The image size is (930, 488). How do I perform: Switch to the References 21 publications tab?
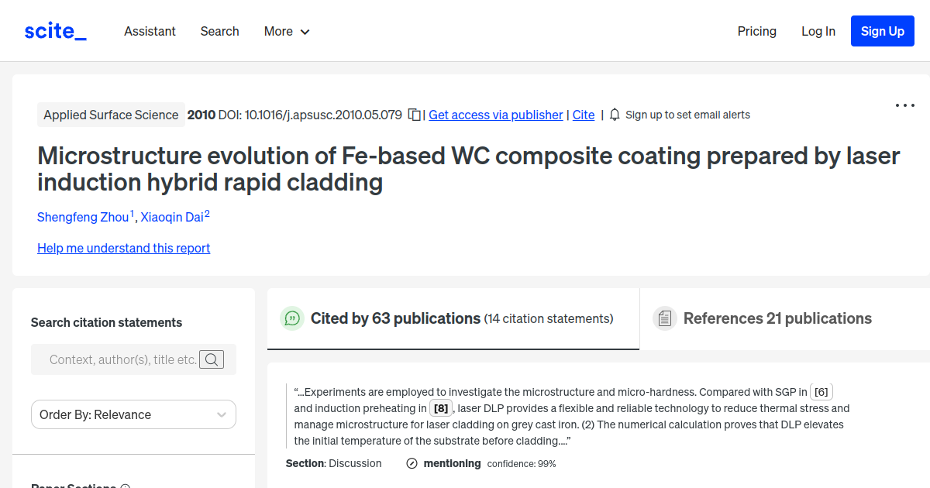(777, 318)
